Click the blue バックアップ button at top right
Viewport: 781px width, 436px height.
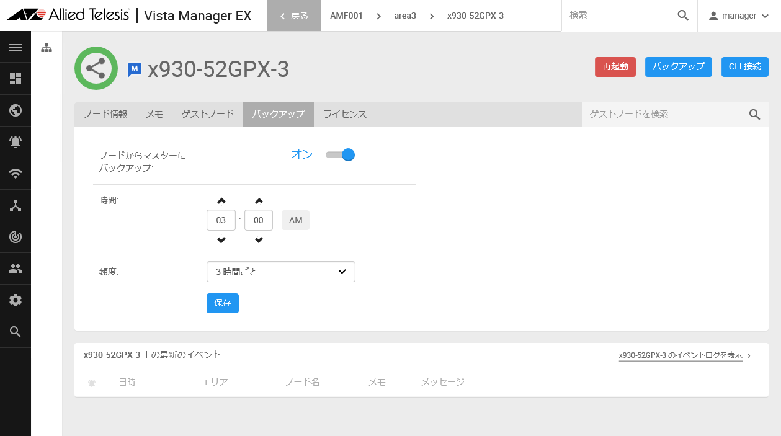(x=679, y=67)
